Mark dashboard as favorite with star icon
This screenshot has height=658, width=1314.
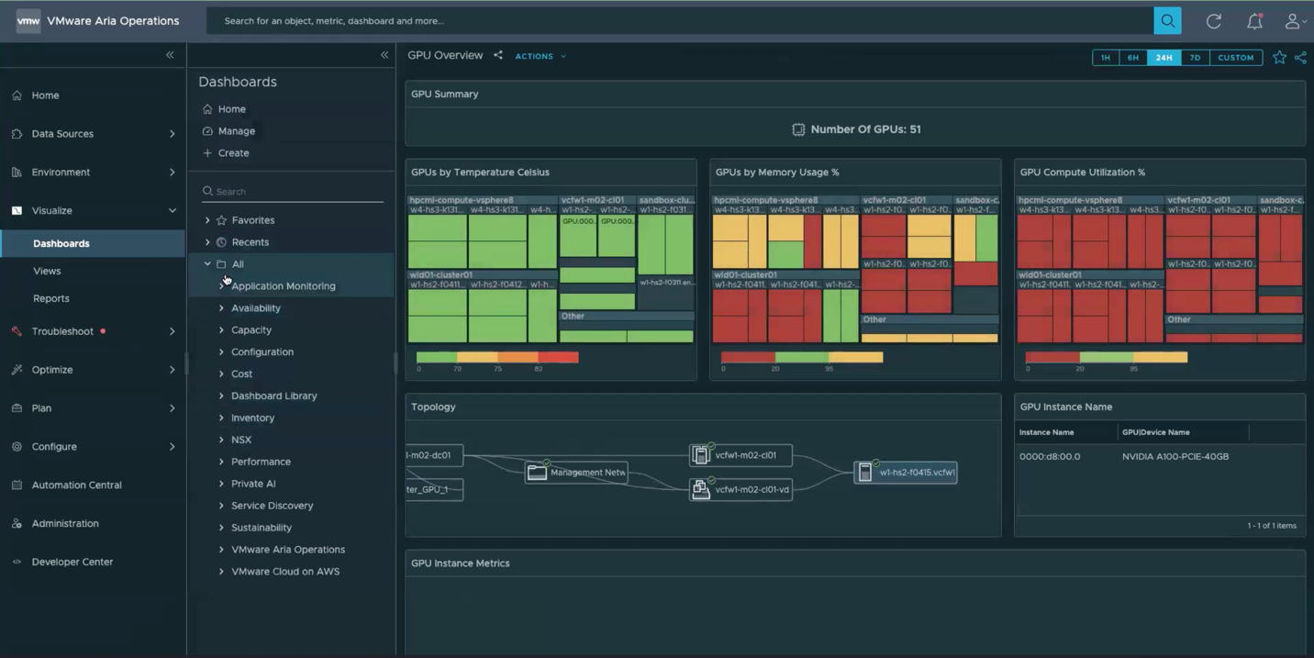(x=1279, y=57)
